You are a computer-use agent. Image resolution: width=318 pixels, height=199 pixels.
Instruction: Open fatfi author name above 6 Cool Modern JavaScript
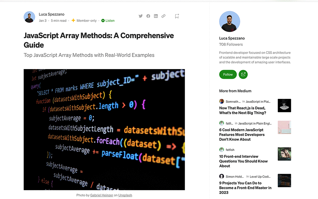[229, 123]
